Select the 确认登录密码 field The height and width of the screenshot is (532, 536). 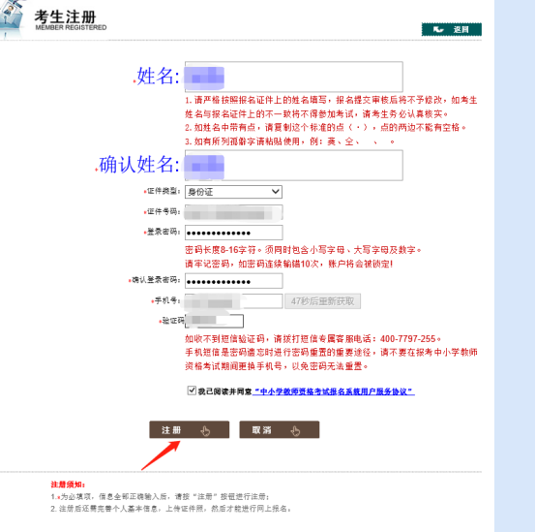[x=234, y=281]
